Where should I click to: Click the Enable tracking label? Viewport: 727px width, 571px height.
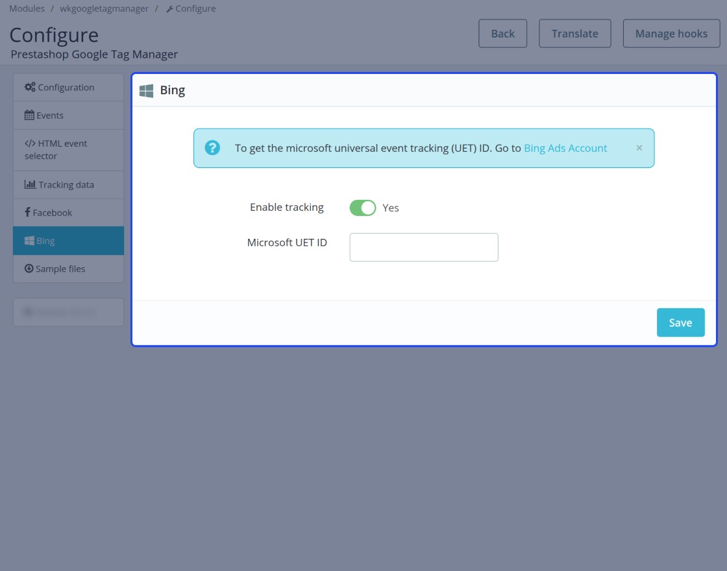coord(286,207)
